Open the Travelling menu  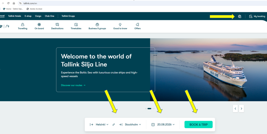click(23, 26)
